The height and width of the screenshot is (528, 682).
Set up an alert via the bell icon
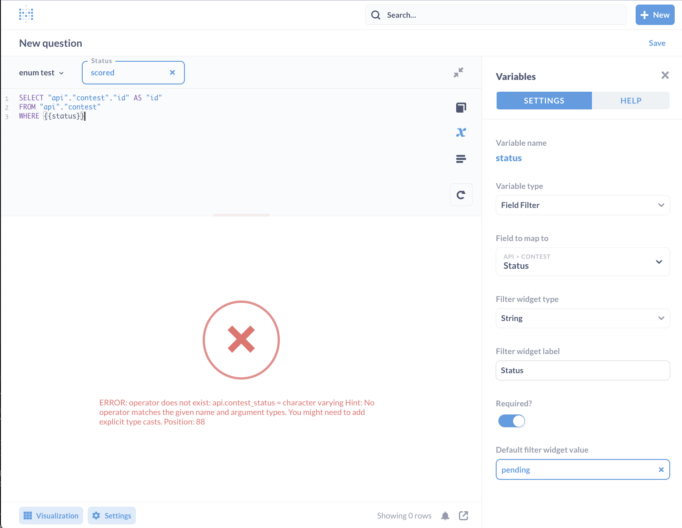[x=445, y=515]
